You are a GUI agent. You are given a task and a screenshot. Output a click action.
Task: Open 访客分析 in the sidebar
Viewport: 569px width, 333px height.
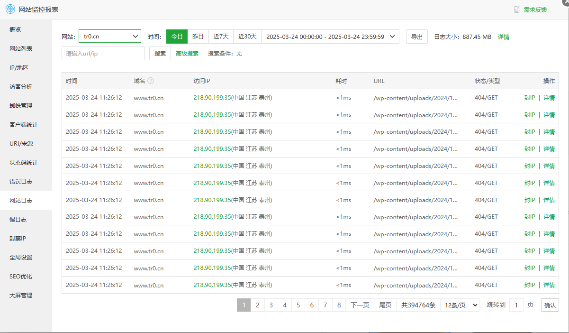(26, 87)
